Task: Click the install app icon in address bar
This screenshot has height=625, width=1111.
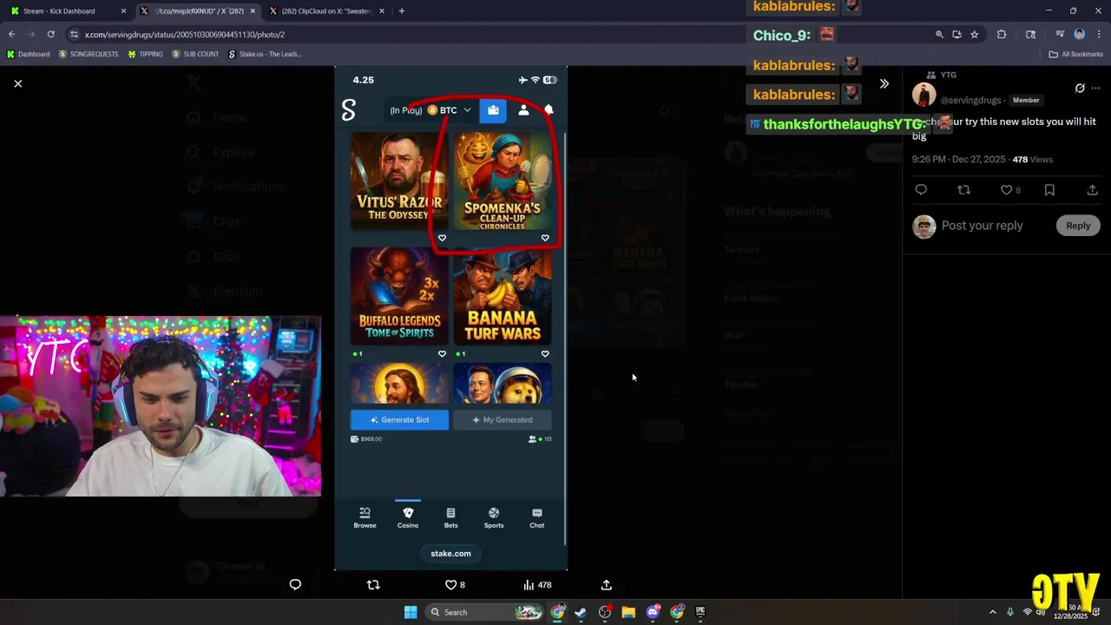Action: (x=957, y=35)
